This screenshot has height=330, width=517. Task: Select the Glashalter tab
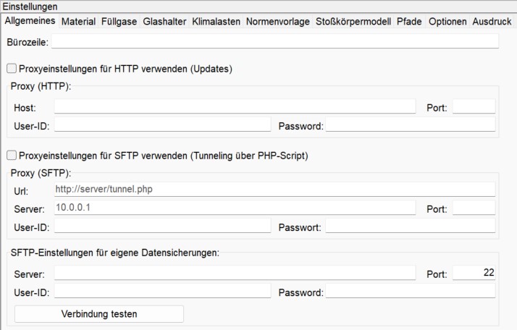[164, 22]
